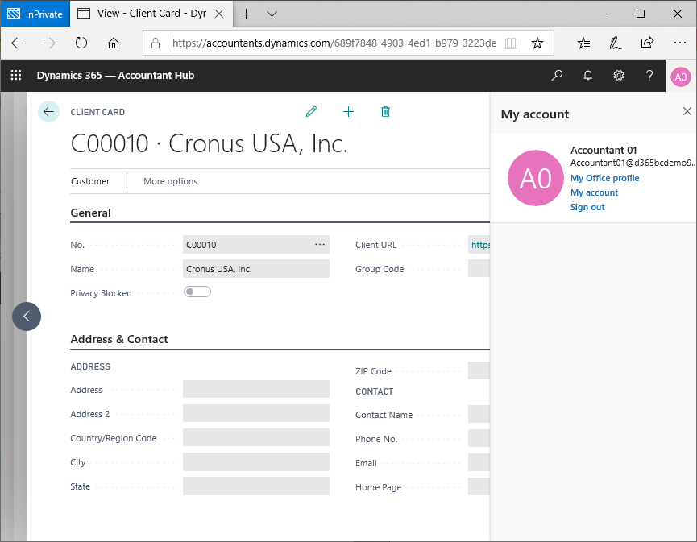Open the No. field lookup ellipsis
Viewport: 697px width, 542px height.
pyautogui.click(x=320, y=244)
